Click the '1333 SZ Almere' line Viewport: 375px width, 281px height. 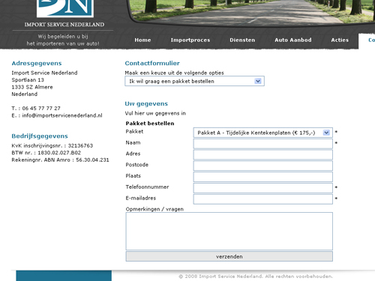click(x=32, y=87)
